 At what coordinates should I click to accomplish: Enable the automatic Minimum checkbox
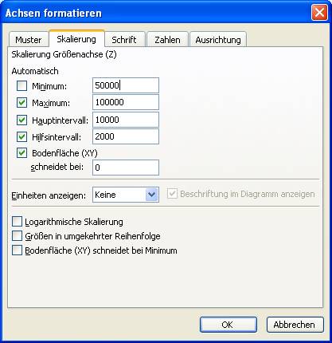[21, 86]
